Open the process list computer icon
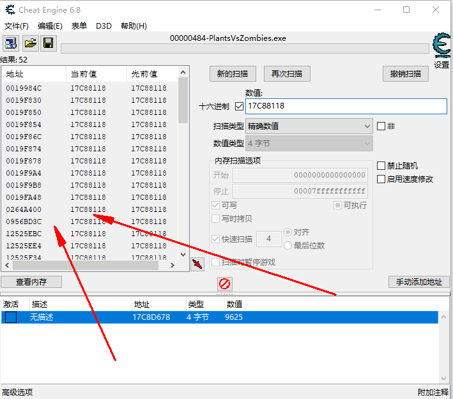Image resolution: width=453 pixels, height=399 pixels. (x=11, y=43)
